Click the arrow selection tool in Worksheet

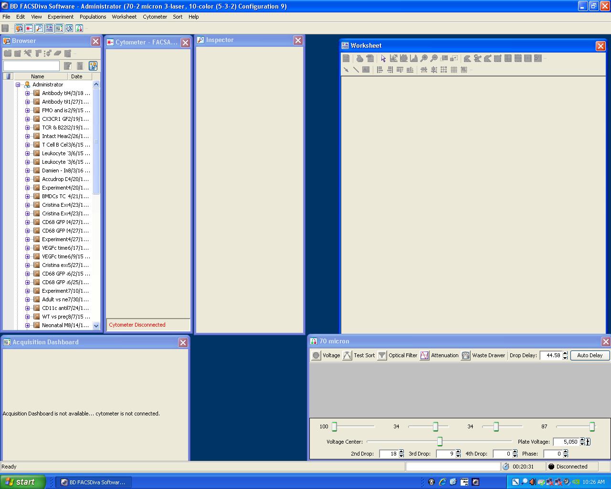pos(383,58)
